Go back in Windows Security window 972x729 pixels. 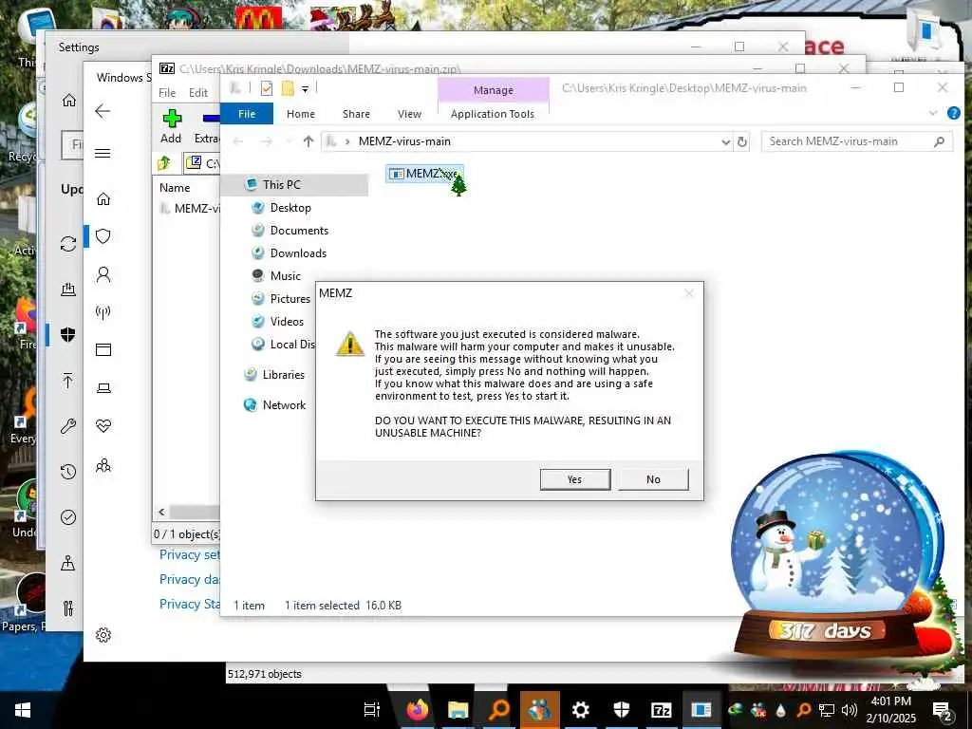pos(103,111)
